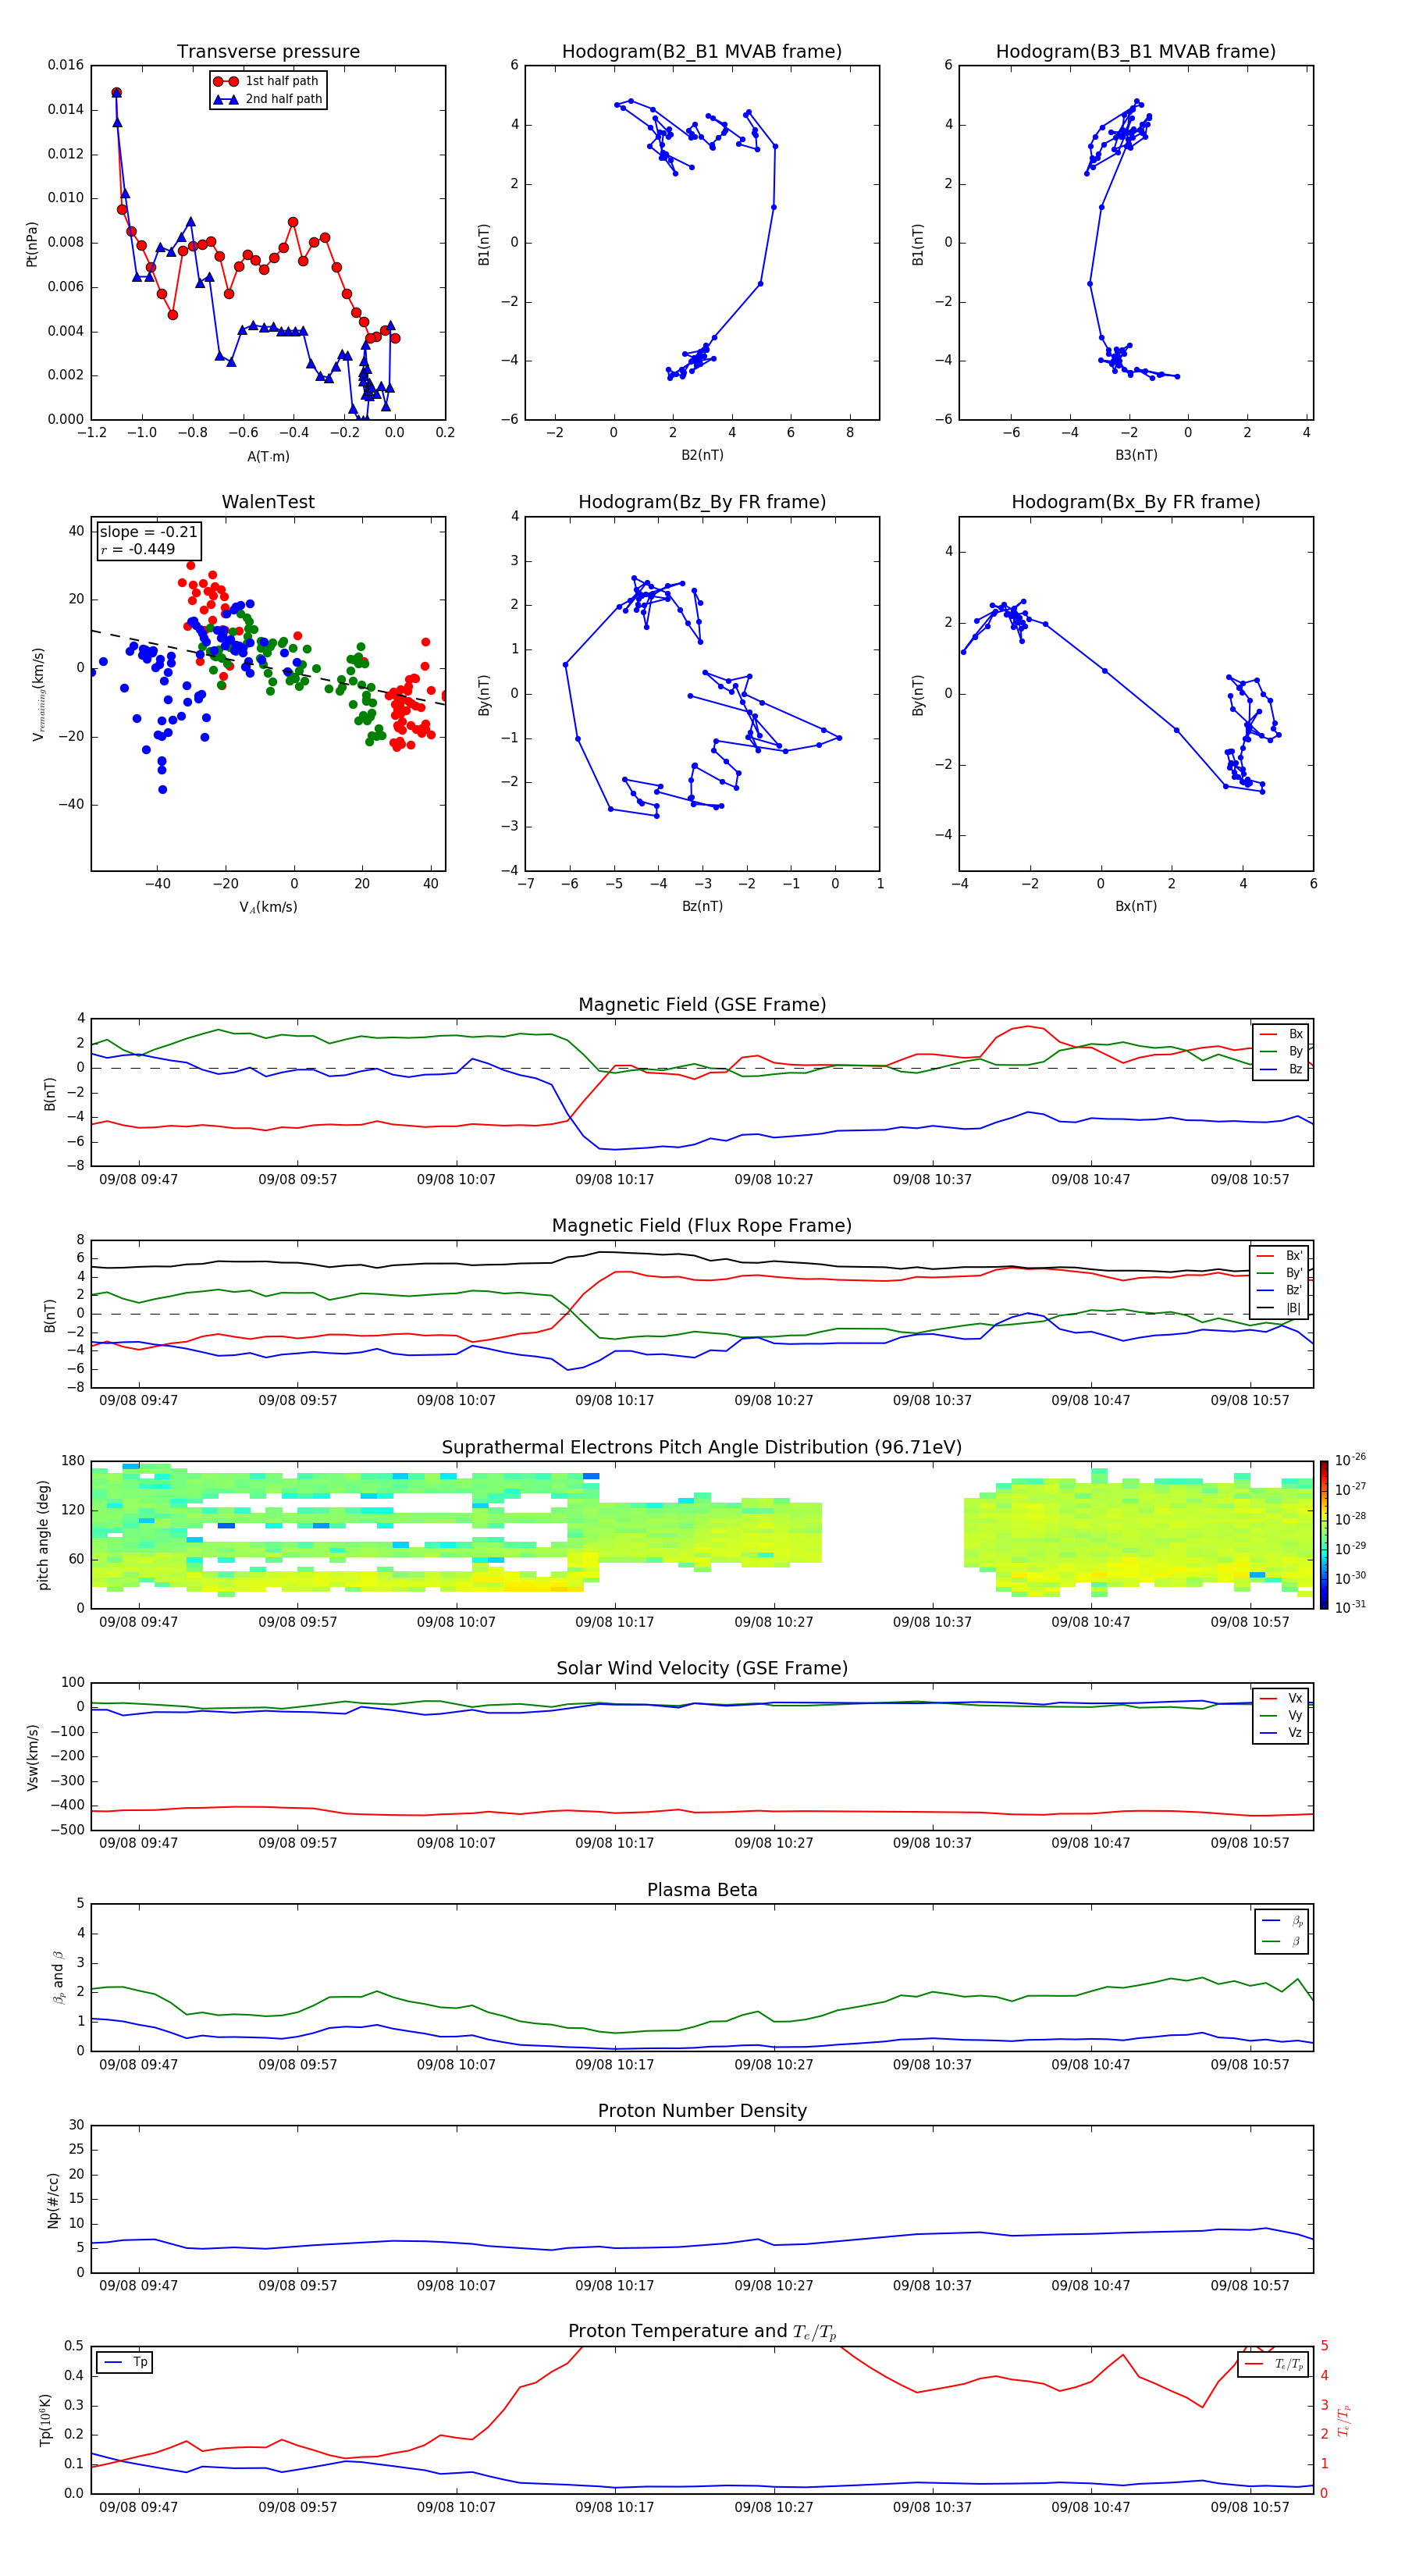Click the 'Transverse pressure' plot title
The width and height of the screenshot is (1405, 2576).
[268, 52]
